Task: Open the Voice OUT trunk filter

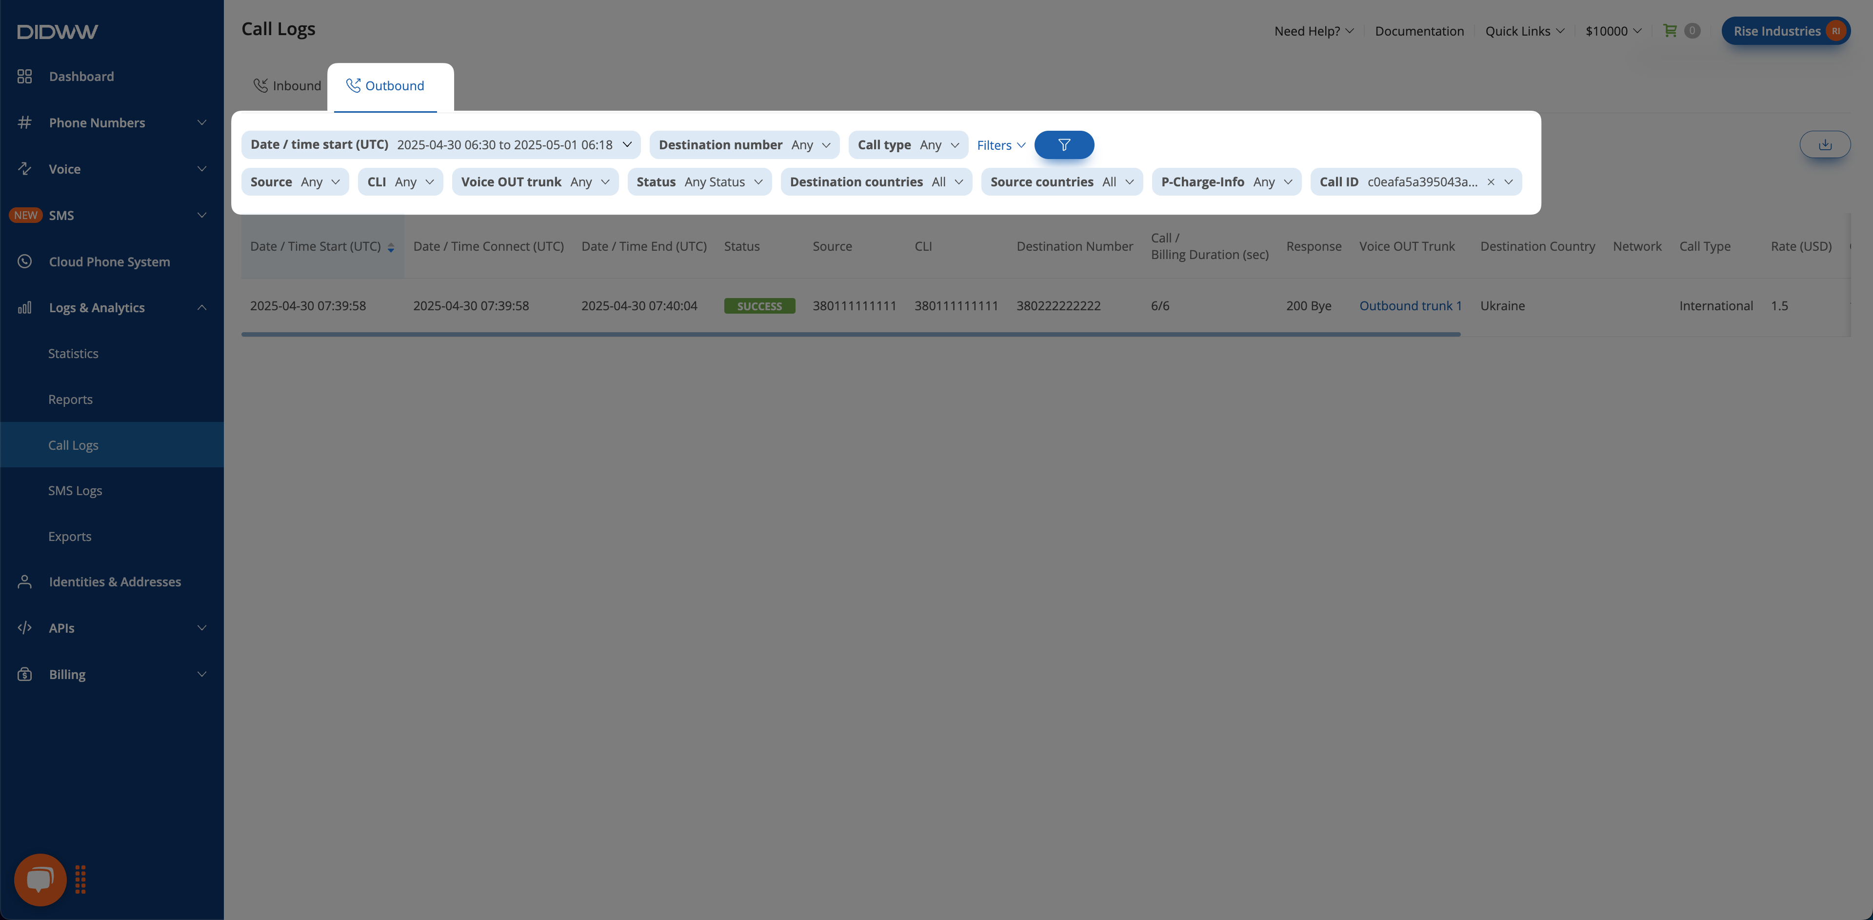Action: [x=535, y=182]
